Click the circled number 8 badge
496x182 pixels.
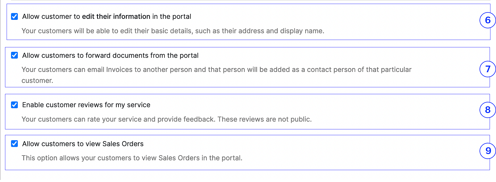click(487, 110)
